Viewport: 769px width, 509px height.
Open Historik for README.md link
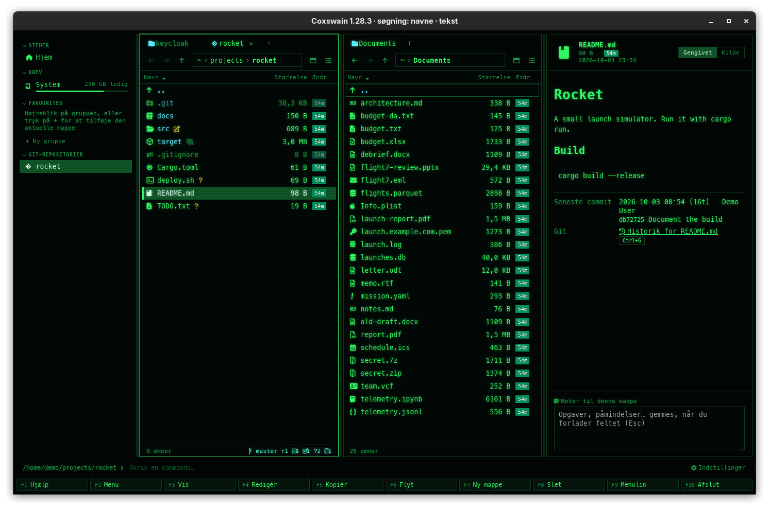[x=668, y=232]
